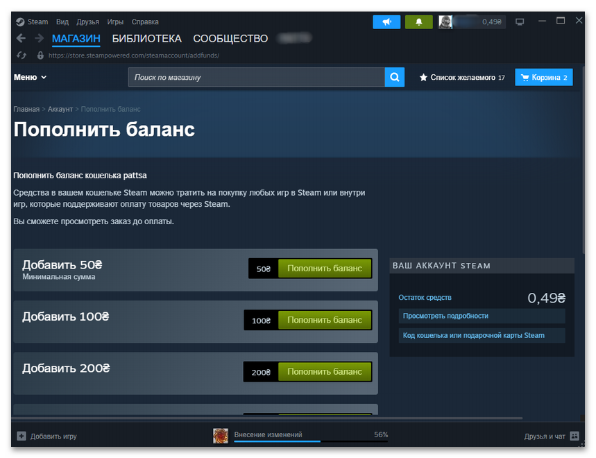Switch to Big Picture mode monitor icon
Image resolution: width=596 pixels, height=458 pixels.
(520, 22)
